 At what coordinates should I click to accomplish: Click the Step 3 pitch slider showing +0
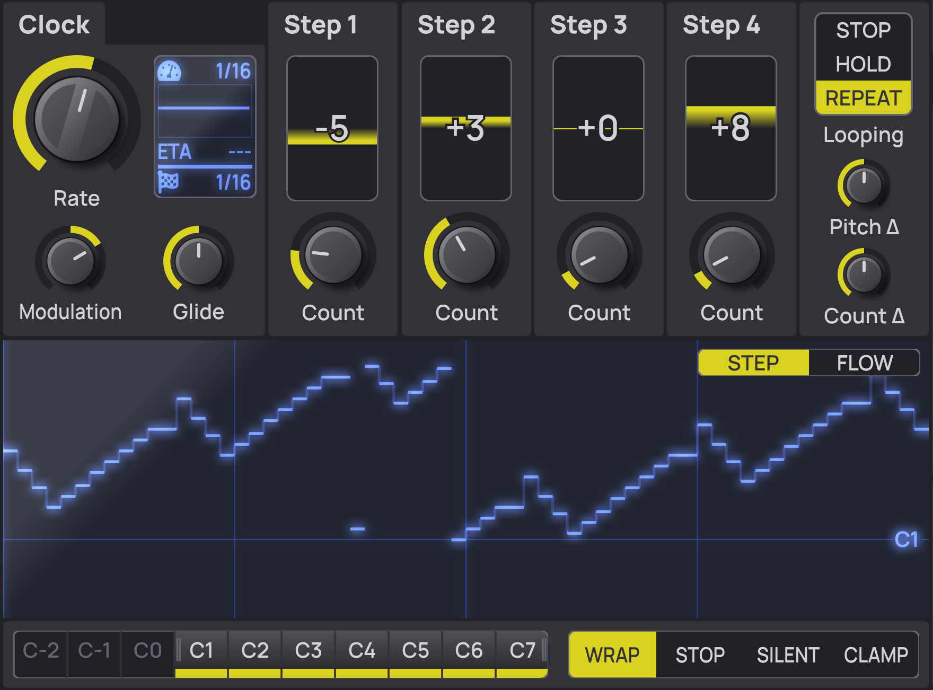(598, 128)
